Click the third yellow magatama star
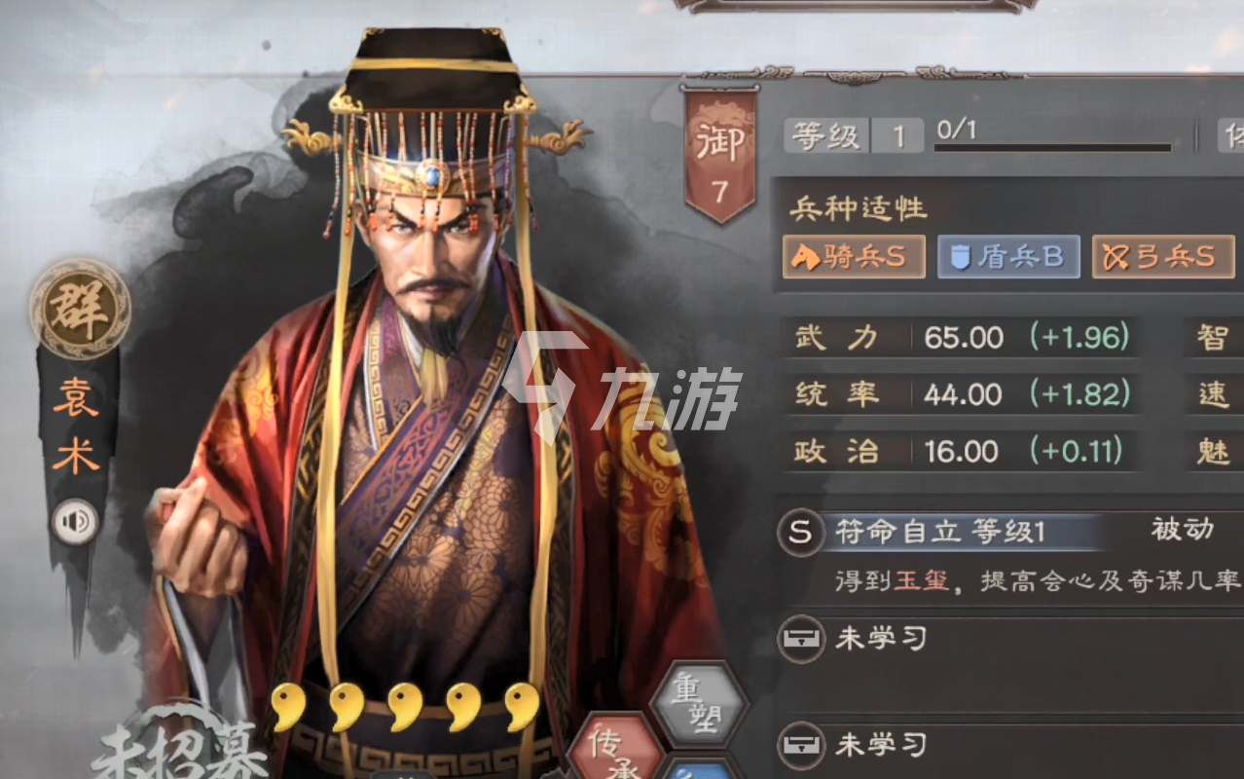 tap(404, 707)
